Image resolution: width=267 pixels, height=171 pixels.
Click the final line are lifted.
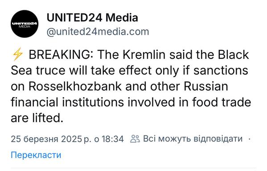tap(37, 118)
